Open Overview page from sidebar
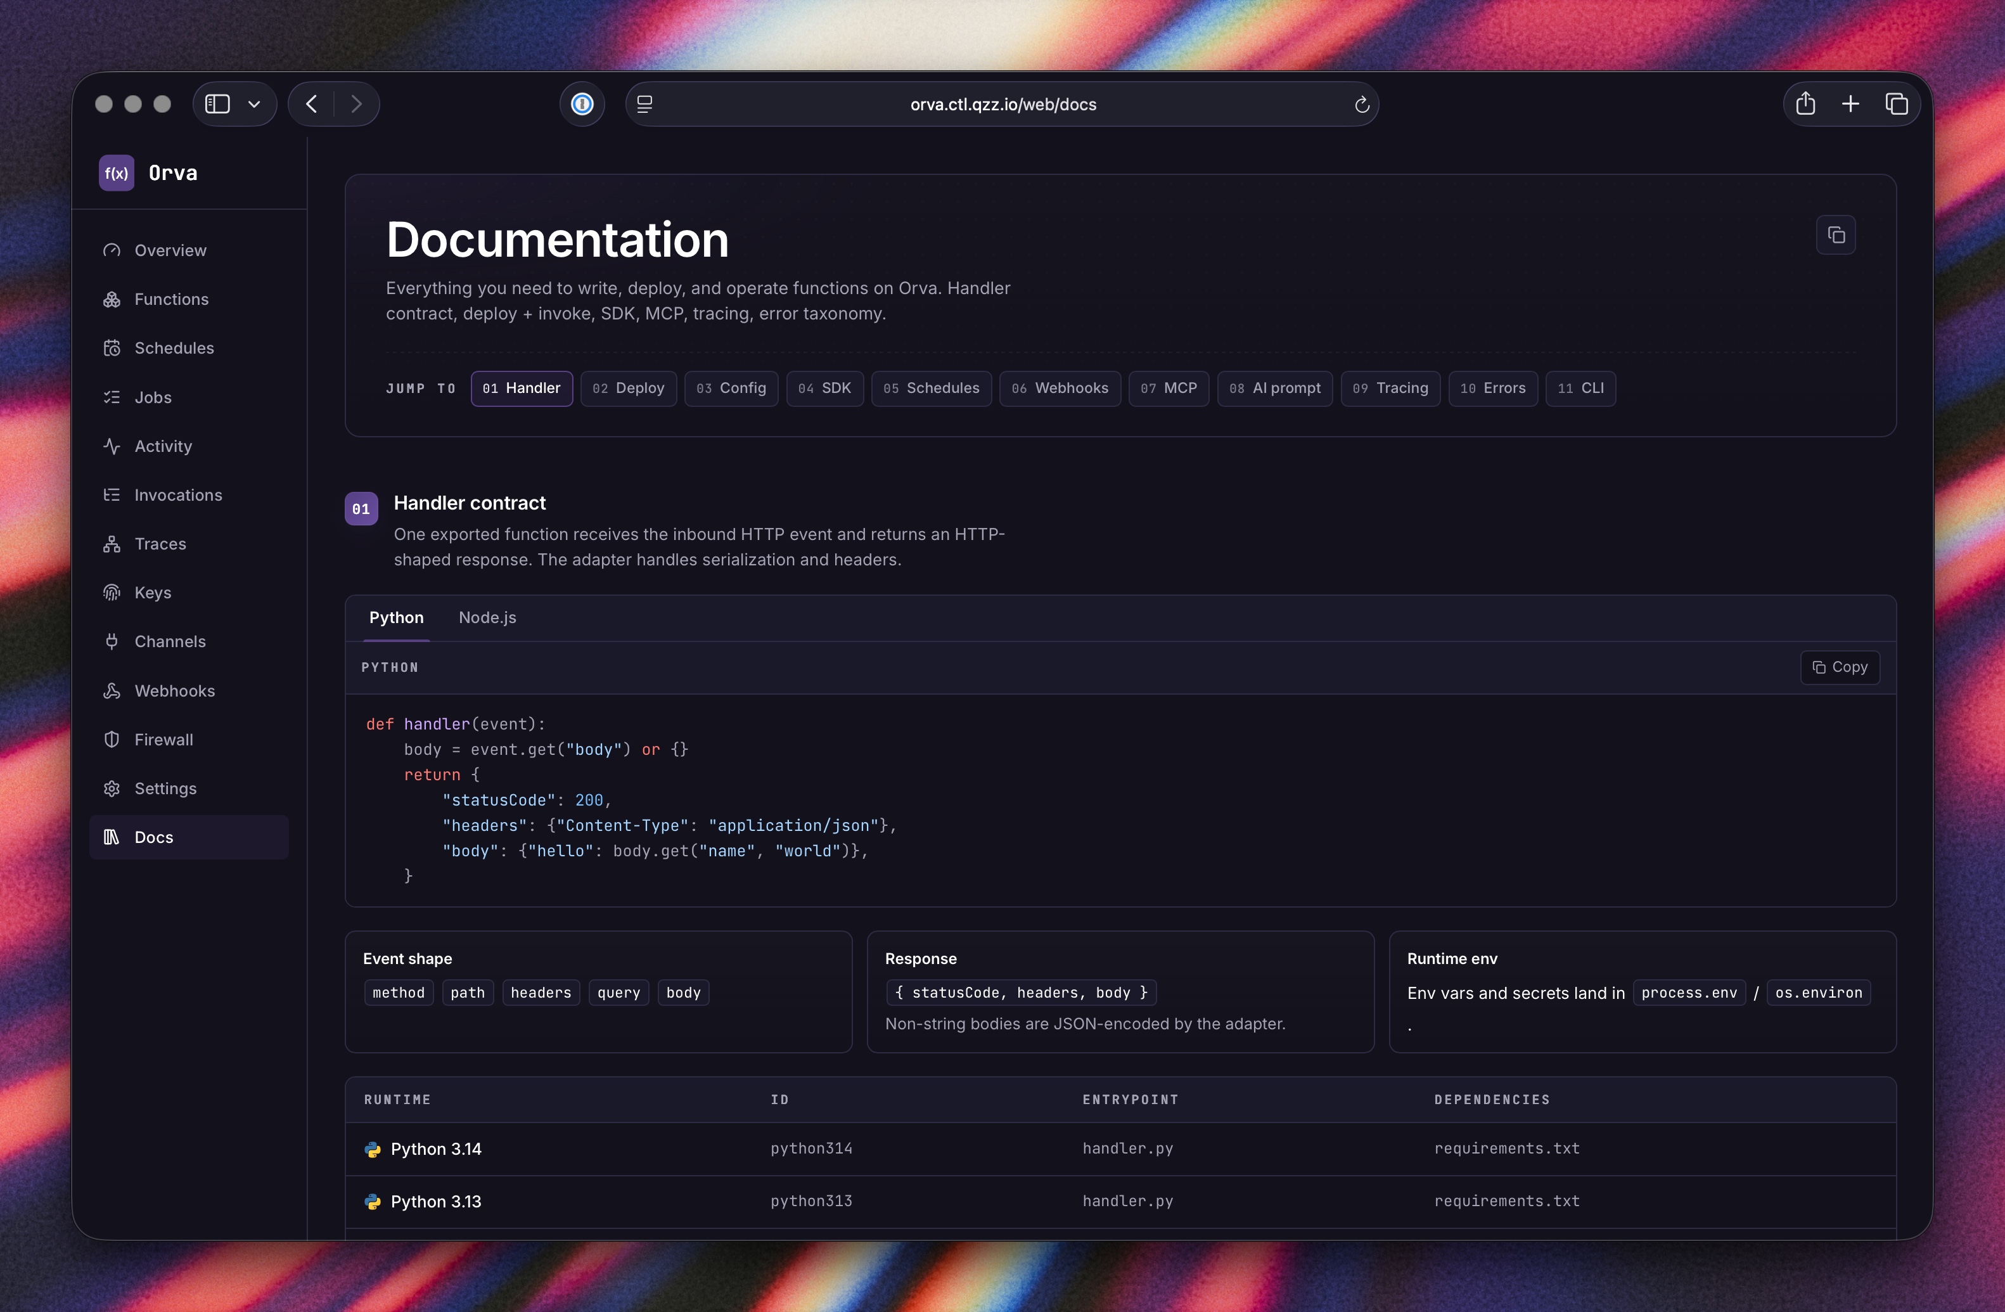2005x1312 pixels. (189, 250)
